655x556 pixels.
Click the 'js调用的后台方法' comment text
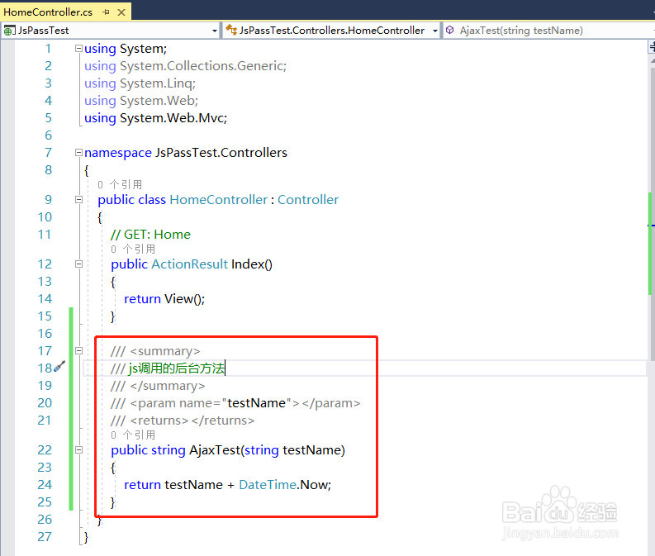tap(177, 368)
